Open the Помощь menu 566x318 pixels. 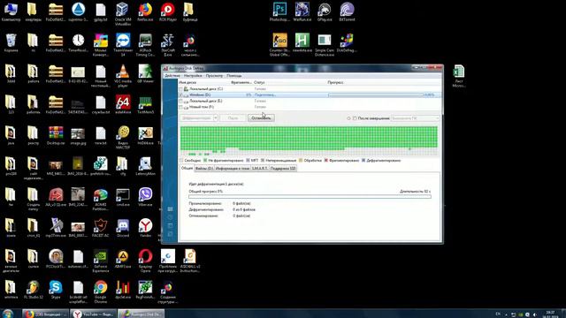233,76
